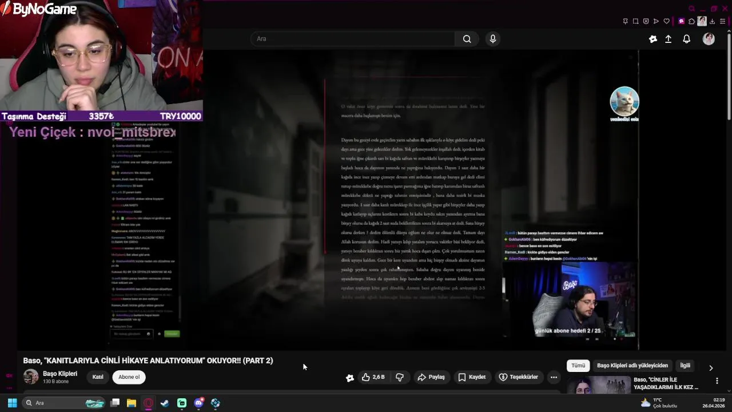Click the star badge icon beside the like button

pyautogui.click(x=350, y=378)
